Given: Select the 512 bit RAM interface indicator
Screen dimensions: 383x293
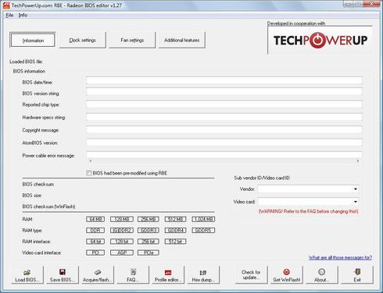Looking at the screenshot, I should 175,242.
